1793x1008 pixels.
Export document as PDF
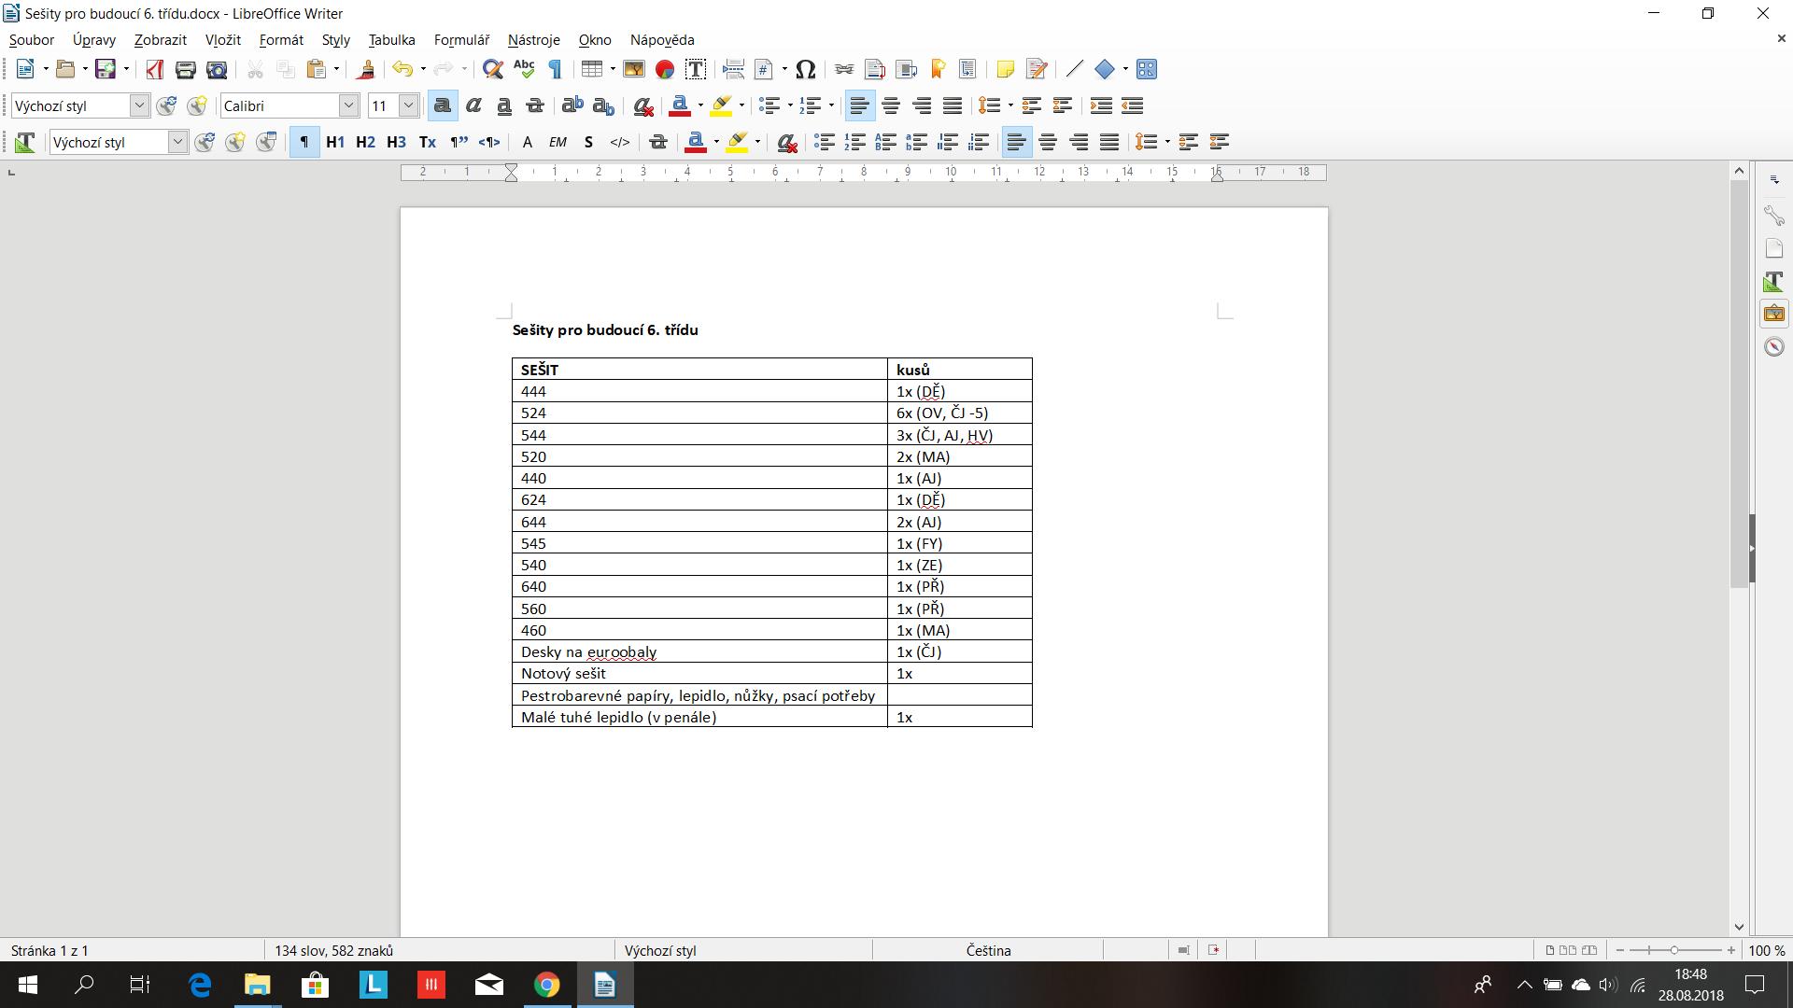154,69
